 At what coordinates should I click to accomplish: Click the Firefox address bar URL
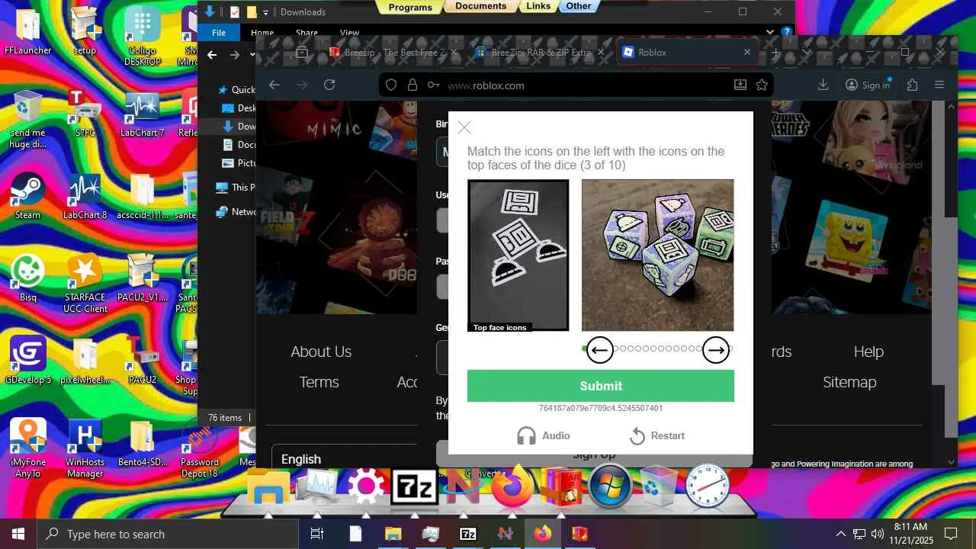point(486,85)
